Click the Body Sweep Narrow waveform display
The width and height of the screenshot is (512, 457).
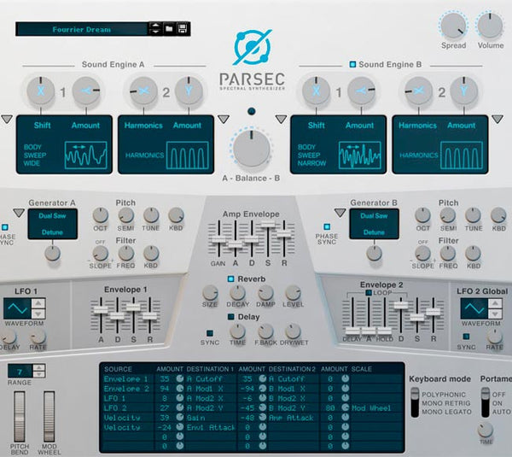[x=360, y=155]
